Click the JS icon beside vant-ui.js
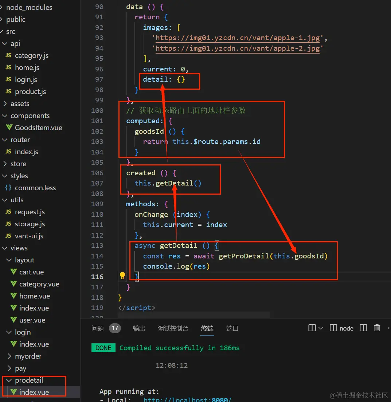Screen dimensions: 391x402 tap(8, 236)
